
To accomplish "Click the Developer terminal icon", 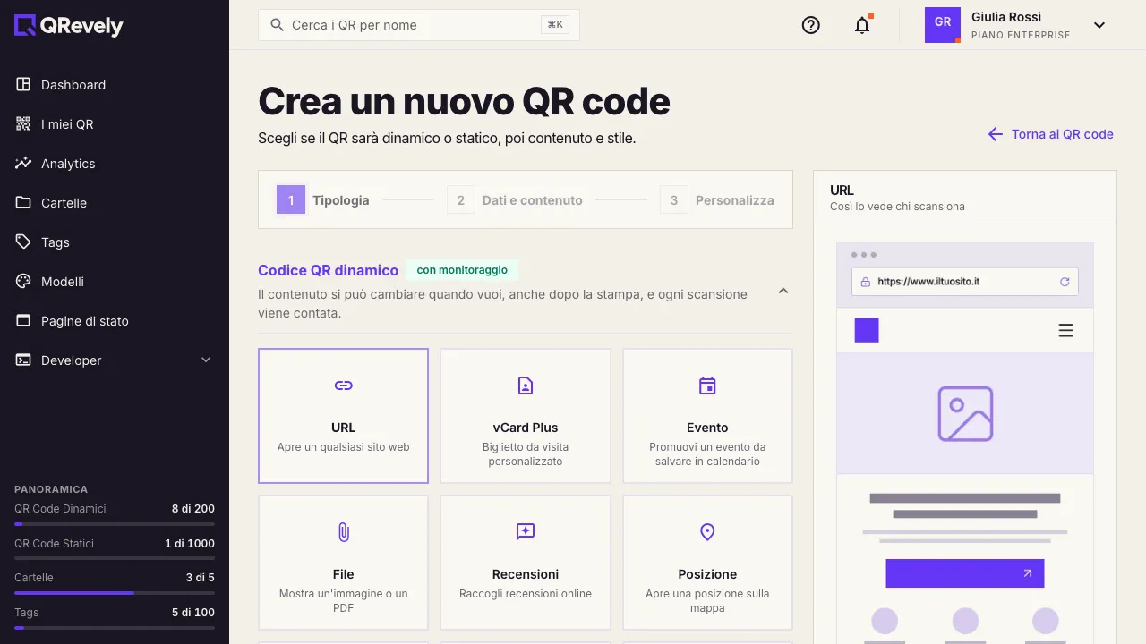I will pos(23,360).
